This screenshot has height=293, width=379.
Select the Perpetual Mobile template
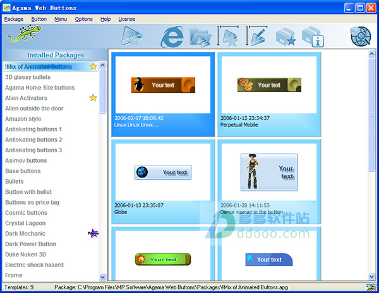coord(269,94)
